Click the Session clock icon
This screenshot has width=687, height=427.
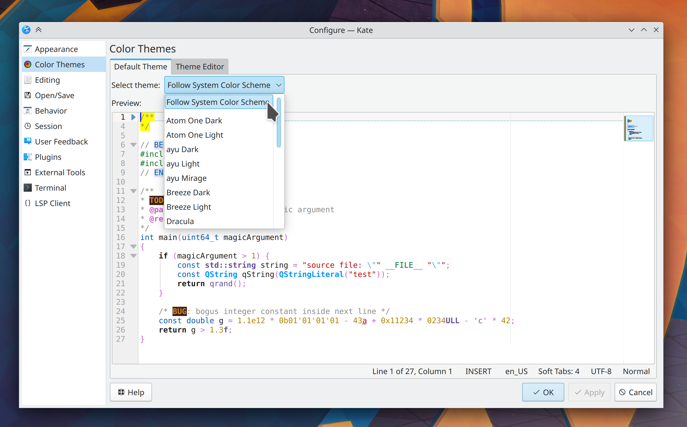28,126
